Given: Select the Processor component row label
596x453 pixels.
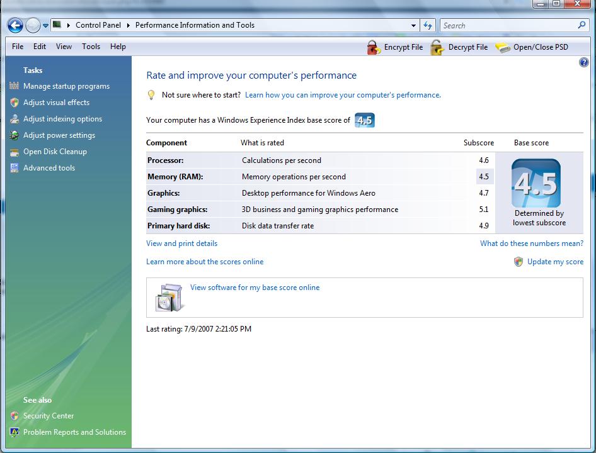Looking at the screenshot, I should [x=165, y=160].
